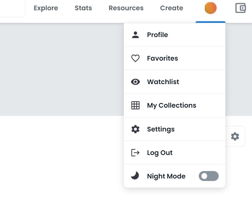Click the orange profile avatar icon
Image resolution: width=252 pixels, height=202 pixels.
(211, 8)
